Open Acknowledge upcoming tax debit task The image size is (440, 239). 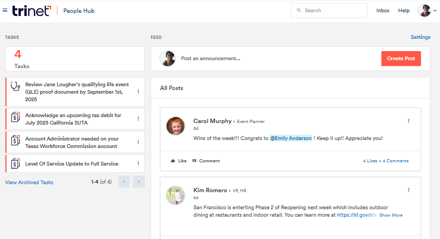[x=73, y=119]
